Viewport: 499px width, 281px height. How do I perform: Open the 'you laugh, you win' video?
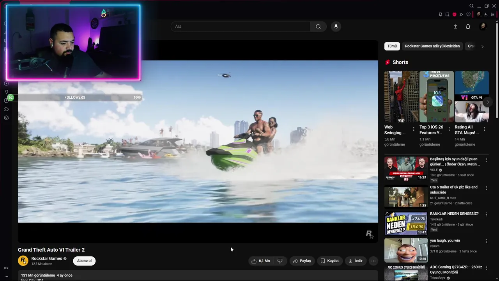445,240
